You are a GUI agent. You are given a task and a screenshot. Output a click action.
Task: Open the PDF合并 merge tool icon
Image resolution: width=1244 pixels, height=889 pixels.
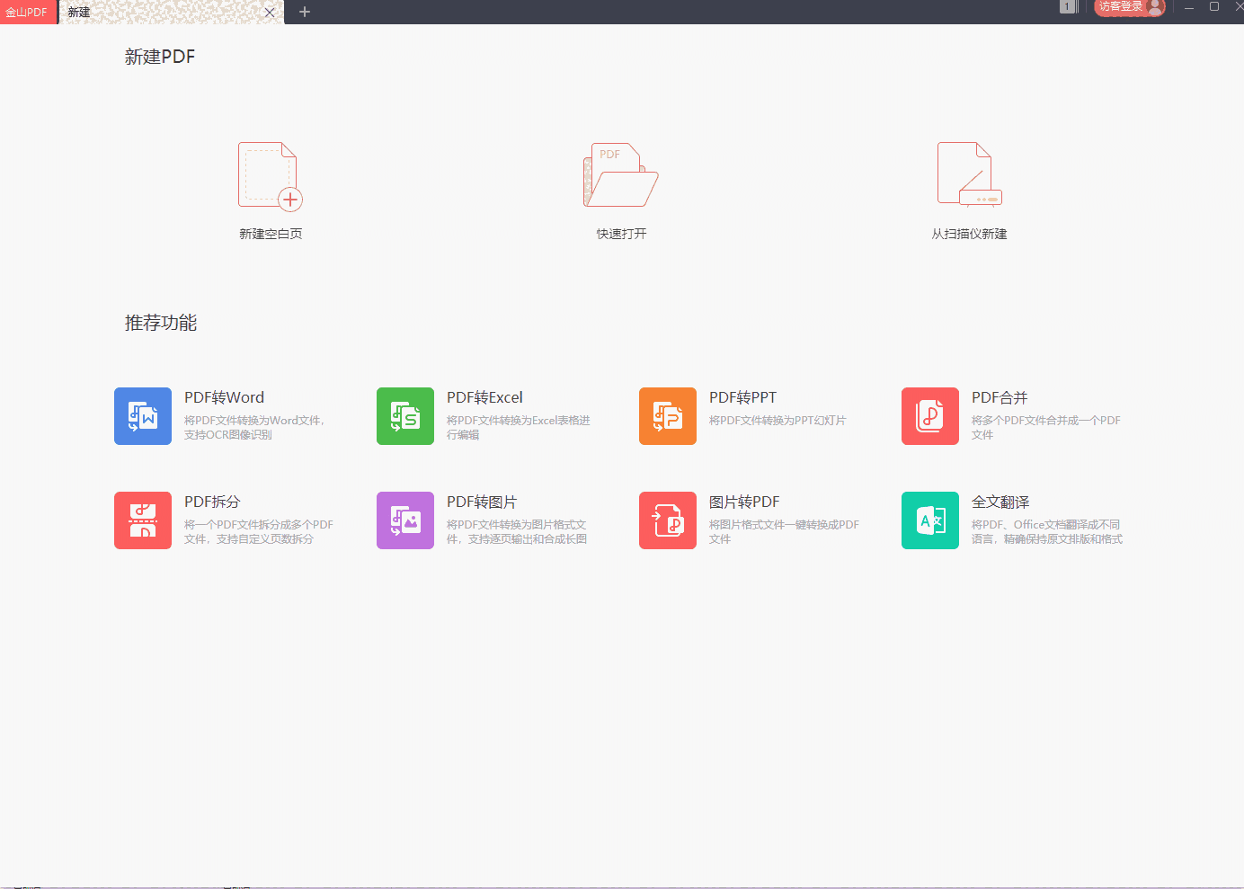(x=930, y=416)
